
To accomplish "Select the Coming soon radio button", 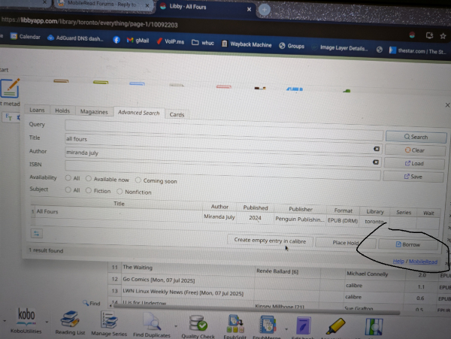I will 138,180.
